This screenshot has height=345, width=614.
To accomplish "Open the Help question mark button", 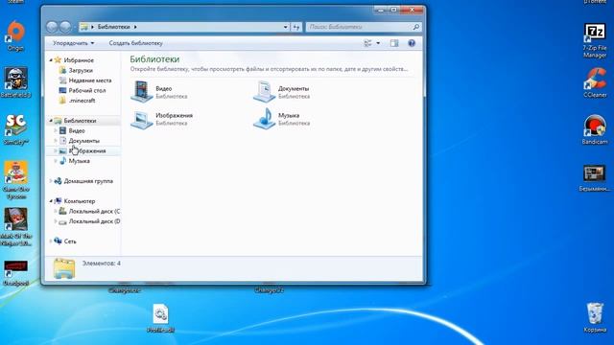I will [412, 43].
